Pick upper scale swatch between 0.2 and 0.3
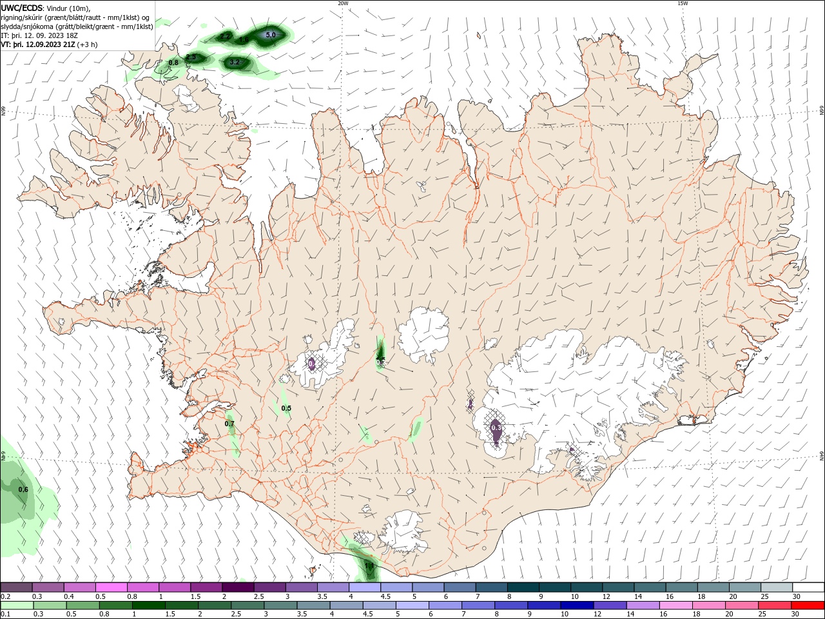 pyautogui.click(x=16, y=587)
